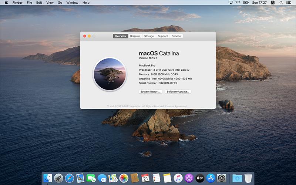The width and height of the screenshot is (296, 185).
Task: Open the File menu
Action: [x=29, y=3]
